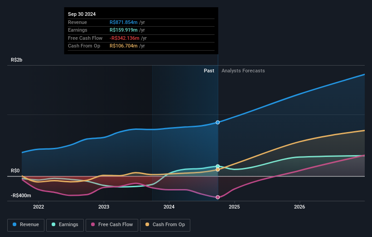This screenshot has width=372, height=237.
Task: Click the -R$400m y-axis label
Action: [x=21, y=195]
